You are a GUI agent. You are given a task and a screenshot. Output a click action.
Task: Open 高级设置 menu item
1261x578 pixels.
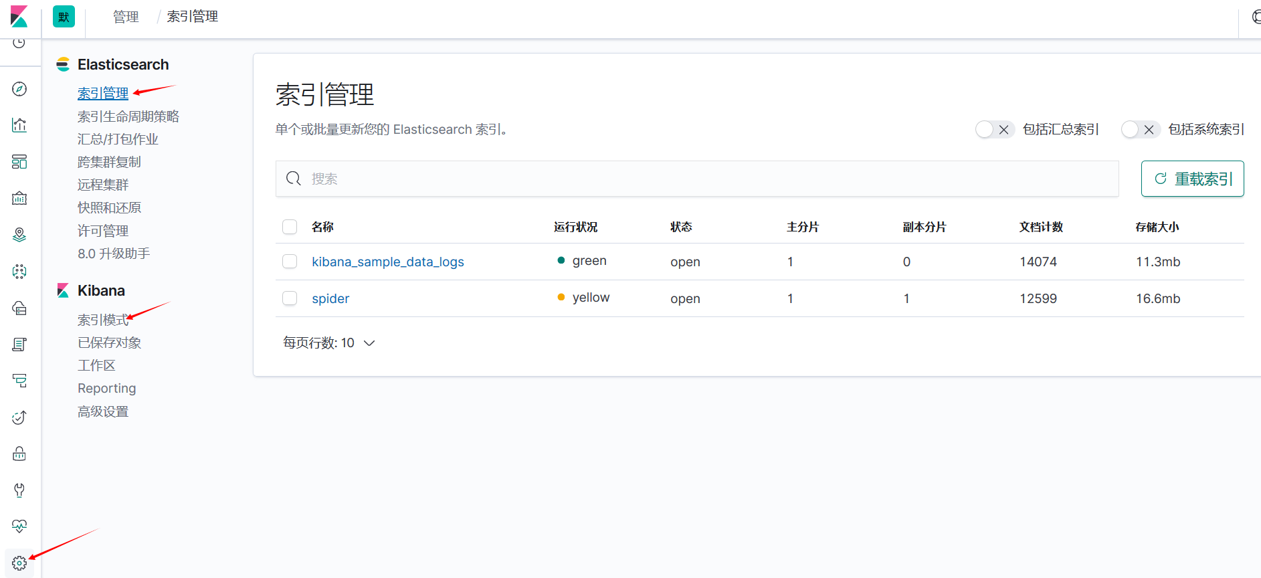[x=103, y=411]
